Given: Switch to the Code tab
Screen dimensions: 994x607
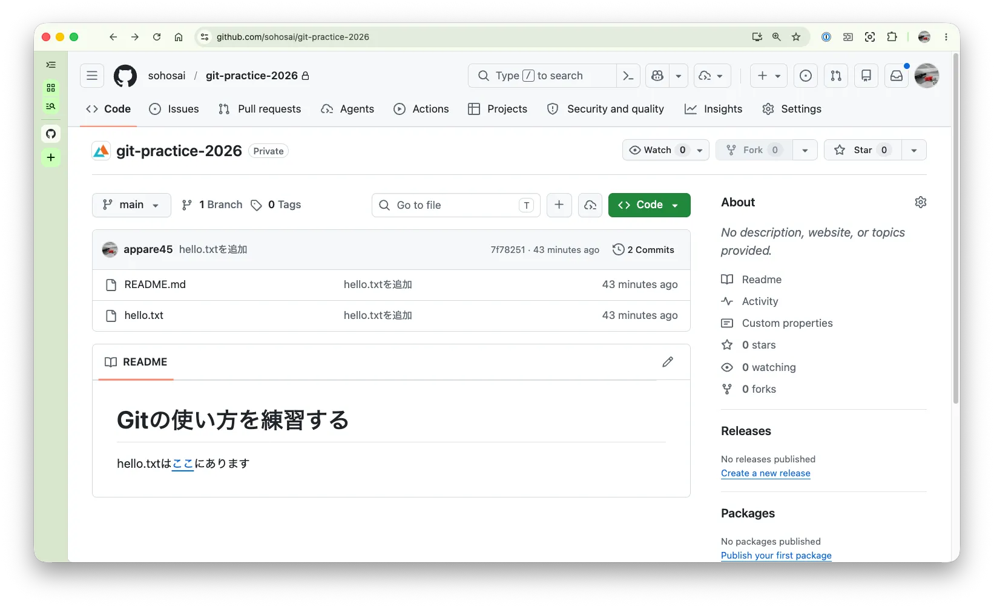Looking at the screenshot, I should pyautogui.click(x=108, y=109).
